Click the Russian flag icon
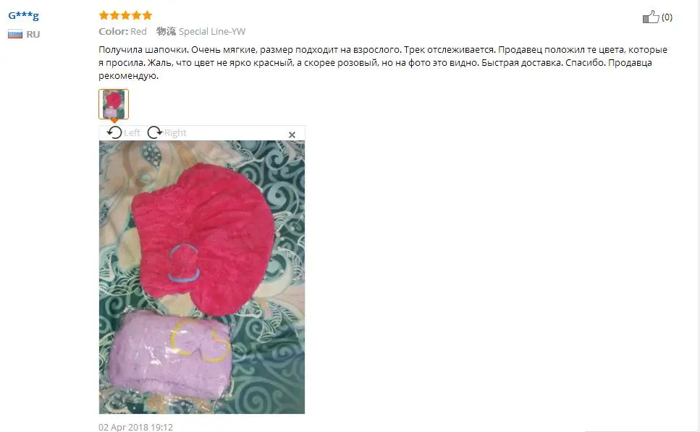 pyautogui.click(x=15, y=34)
